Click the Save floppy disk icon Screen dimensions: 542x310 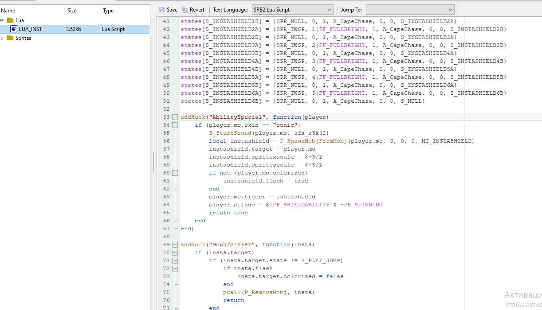[161, 10]
